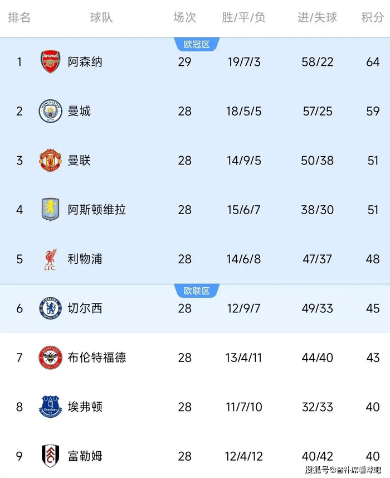This screenshot has width=390, height=478.
Task: Click the Manchester United club crest
Action: coord(50,161)
